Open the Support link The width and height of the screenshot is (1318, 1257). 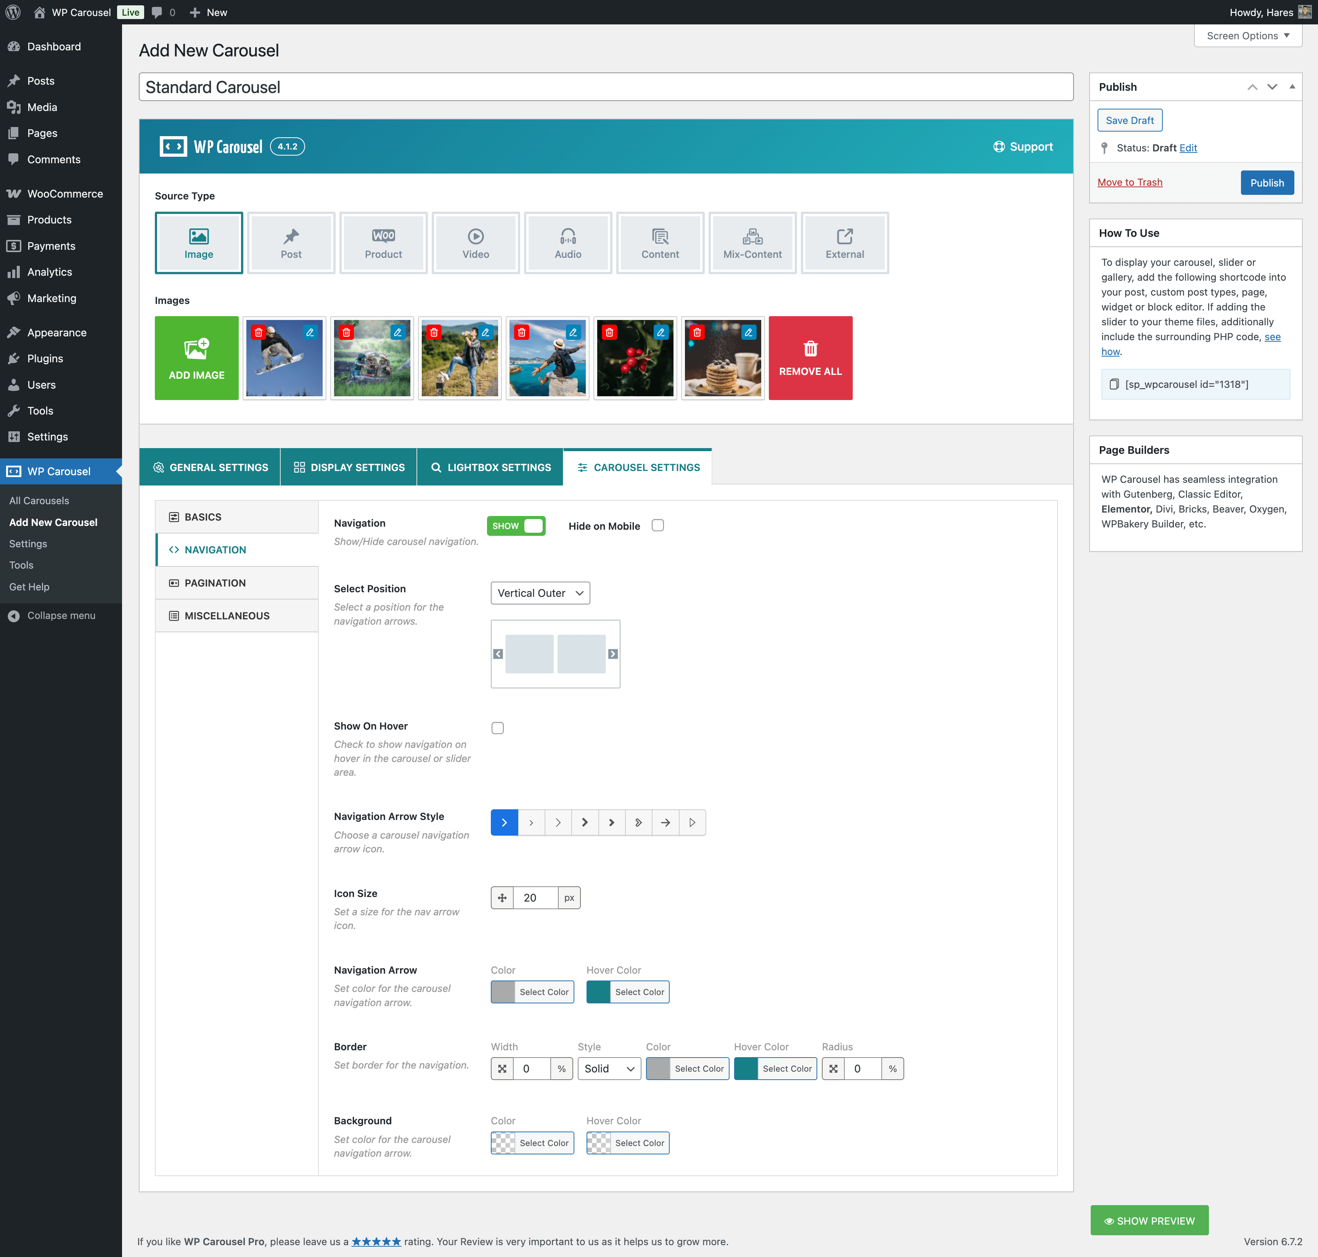click(1022, 147)
